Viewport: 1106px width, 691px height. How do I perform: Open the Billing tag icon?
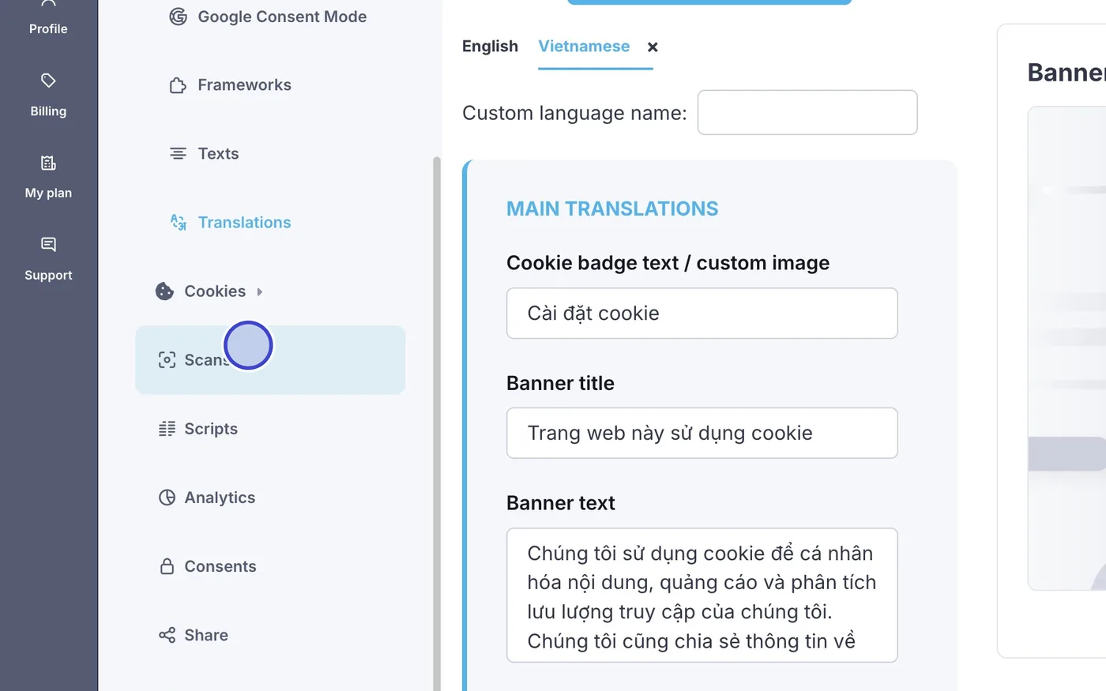[x=48, y=81]
